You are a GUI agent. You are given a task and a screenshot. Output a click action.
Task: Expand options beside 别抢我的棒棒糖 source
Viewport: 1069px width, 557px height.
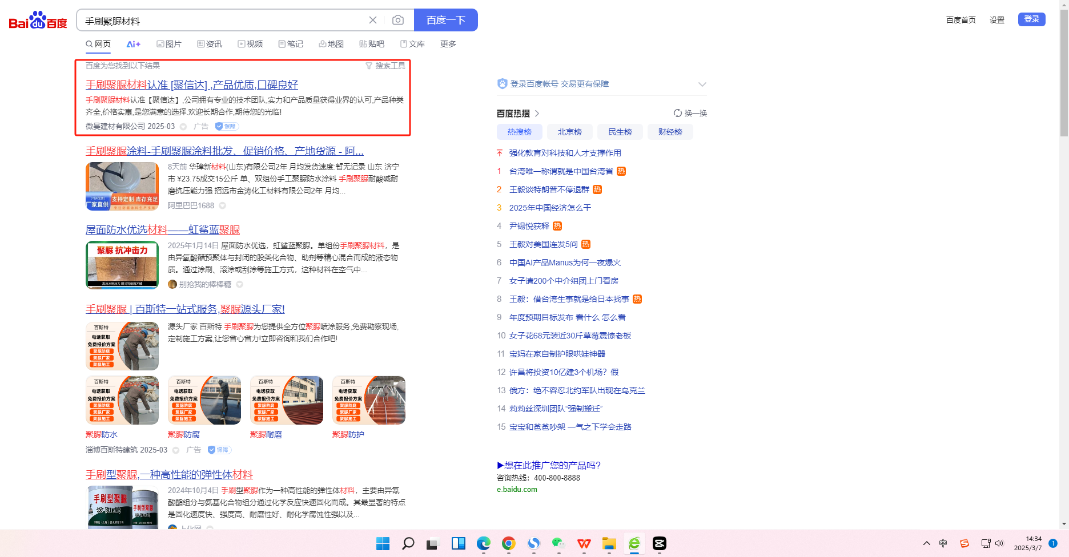(240, 284)
